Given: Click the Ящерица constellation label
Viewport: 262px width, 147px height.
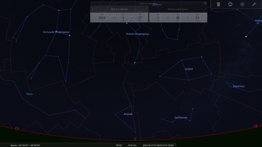Looking at the screenshot, I should point(239,86).
